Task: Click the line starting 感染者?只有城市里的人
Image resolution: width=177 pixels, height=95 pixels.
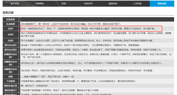Action: pos(81,45)
